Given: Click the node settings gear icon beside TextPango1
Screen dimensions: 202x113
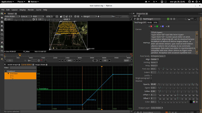Looking at the screenshot, I should coord(138,19).
